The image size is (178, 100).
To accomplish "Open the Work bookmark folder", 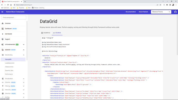I will pyautogui.click(x=13, y=8).
